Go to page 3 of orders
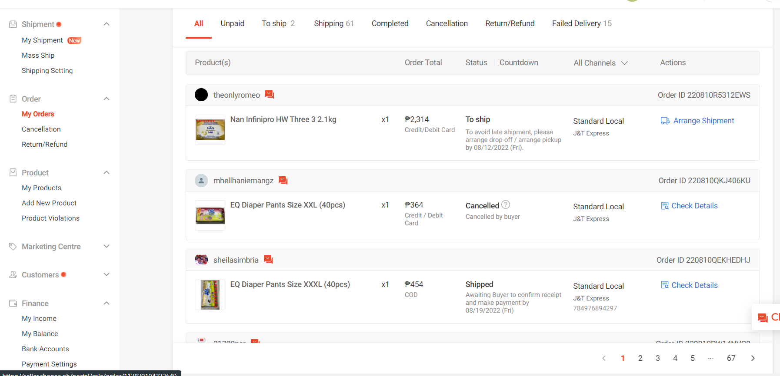Image resolution: width=780 pixels, height=376 pixels. point(658,358)
